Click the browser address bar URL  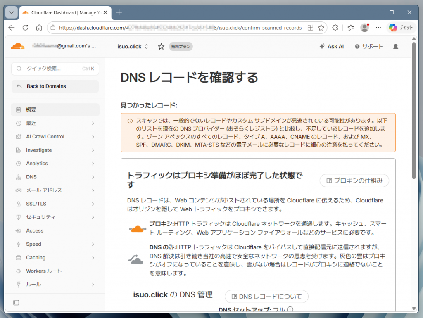pos(180,28)
